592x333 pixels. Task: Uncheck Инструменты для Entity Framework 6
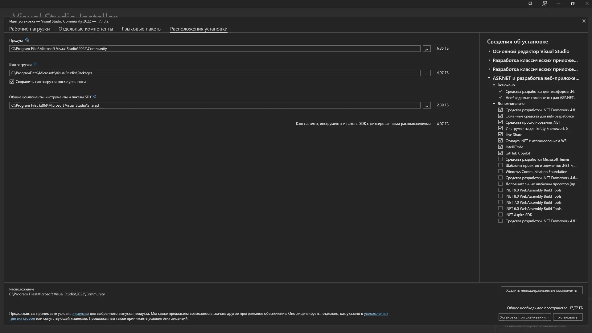tap(500, 128)
